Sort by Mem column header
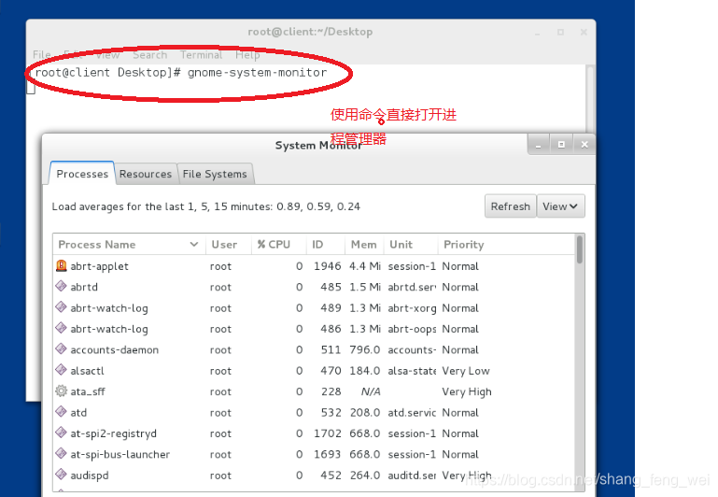Image resolution: width=718 pixels, height=497 pixels. point(364,245)
